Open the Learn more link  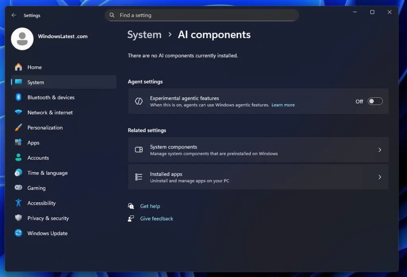tap(283, 105)
